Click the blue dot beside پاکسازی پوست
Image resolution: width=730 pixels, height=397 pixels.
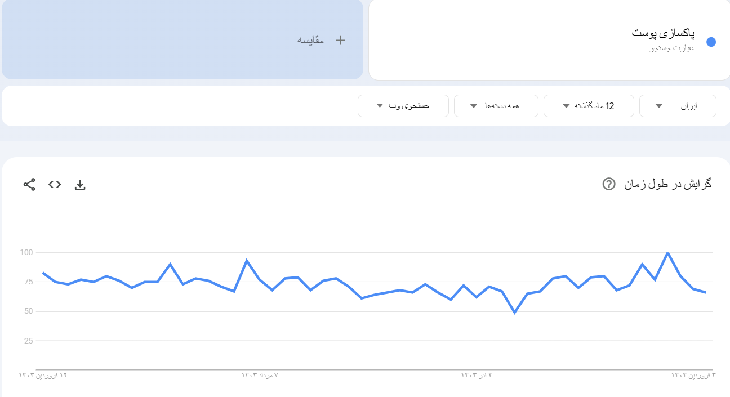coord(711,42)
